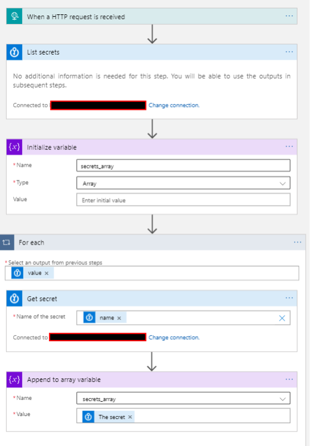Collapse the List secrets action header
The height and width of the screenshot is (446, 310).
pos(152,52)
